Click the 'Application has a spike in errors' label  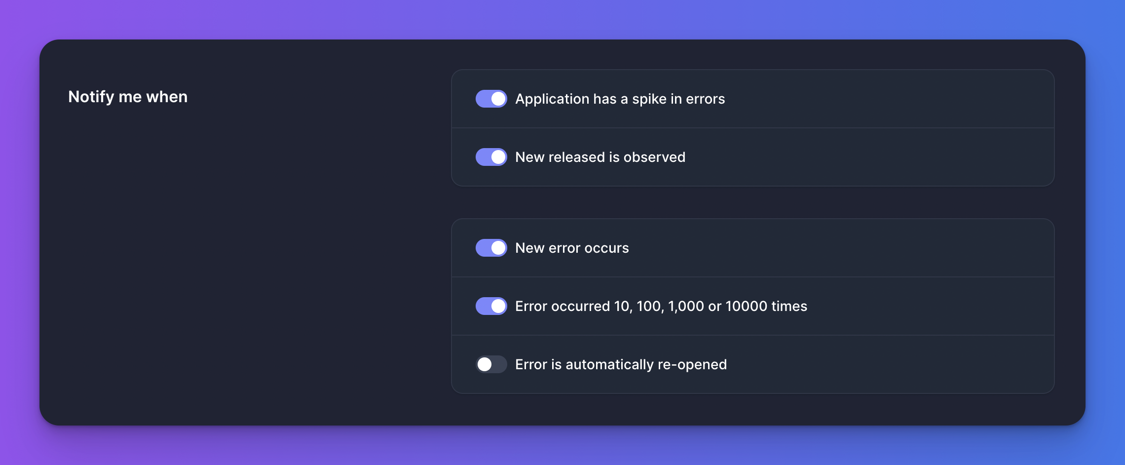[x=620, y=99]
